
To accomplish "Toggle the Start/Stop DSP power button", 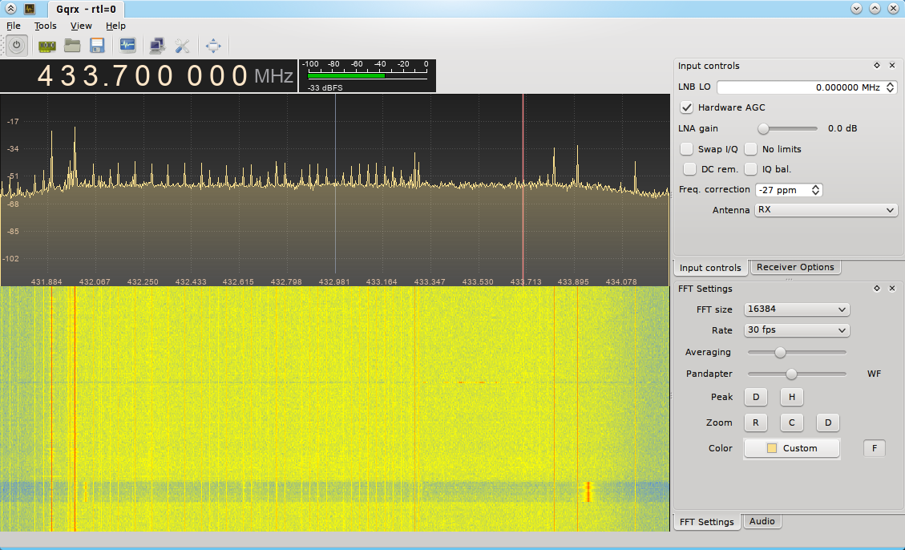I will 16,45.
